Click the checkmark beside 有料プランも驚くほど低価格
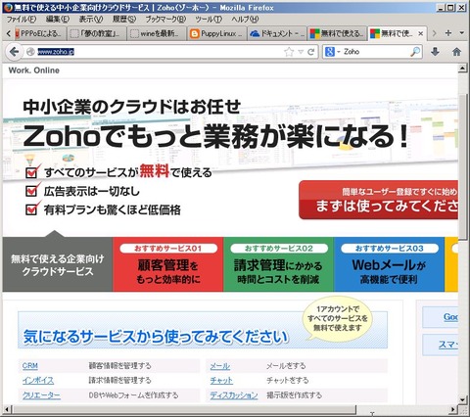 click(x=32, y=208)
